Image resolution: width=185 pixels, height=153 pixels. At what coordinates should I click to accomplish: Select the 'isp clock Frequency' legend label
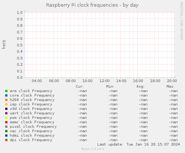(31, 104)
